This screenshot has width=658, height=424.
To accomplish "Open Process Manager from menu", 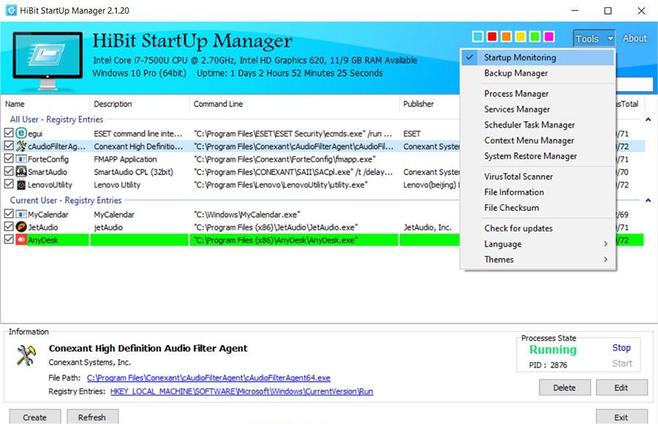I will click(x=537, y=94).
